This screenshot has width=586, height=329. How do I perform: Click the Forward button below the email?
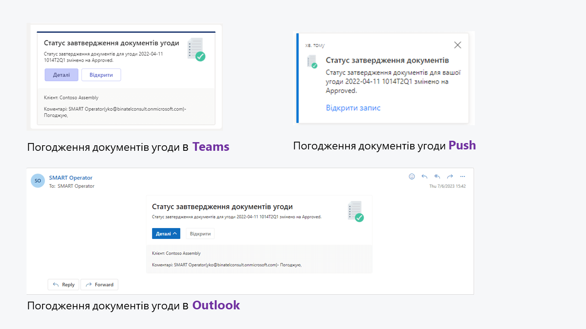click(x=99, y=285)
